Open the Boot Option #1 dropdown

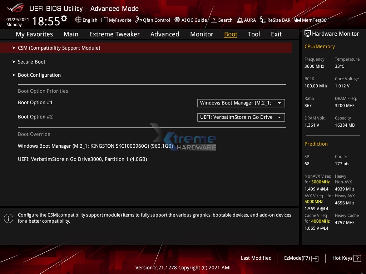click(241, 103)
